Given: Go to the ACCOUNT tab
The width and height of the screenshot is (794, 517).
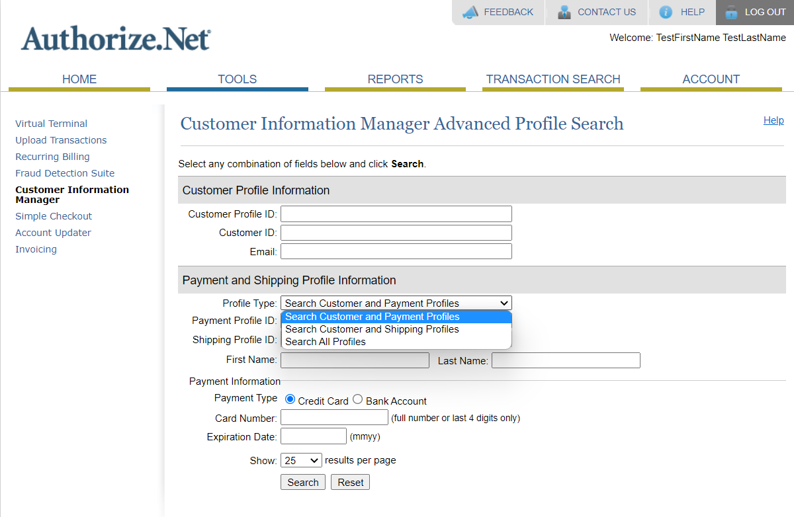Looking at the screenshot, I should [x=711, y=79].
